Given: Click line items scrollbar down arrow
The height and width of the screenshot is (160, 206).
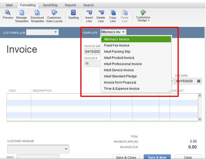Looking at the screenshot, I should pyautogui.click(x=200, y=119).
